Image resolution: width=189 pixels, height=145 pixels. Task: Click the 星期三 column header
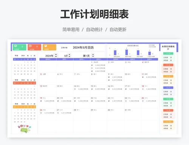pyautogui.click(x=99, y=59)
